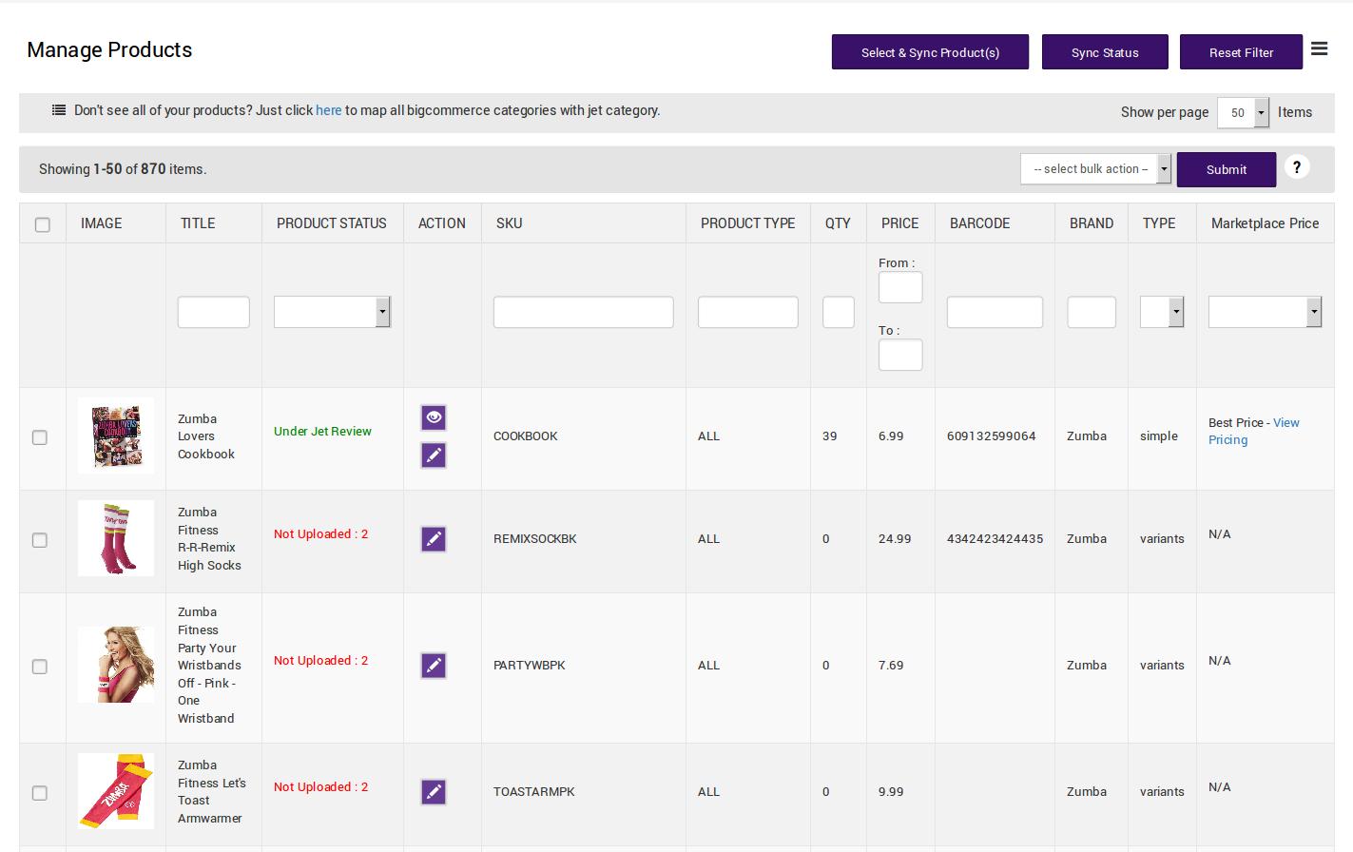Screen dimensions: 1353x852
Task: Check the select-all checkbox in table header
Action: tap(43, 223)
